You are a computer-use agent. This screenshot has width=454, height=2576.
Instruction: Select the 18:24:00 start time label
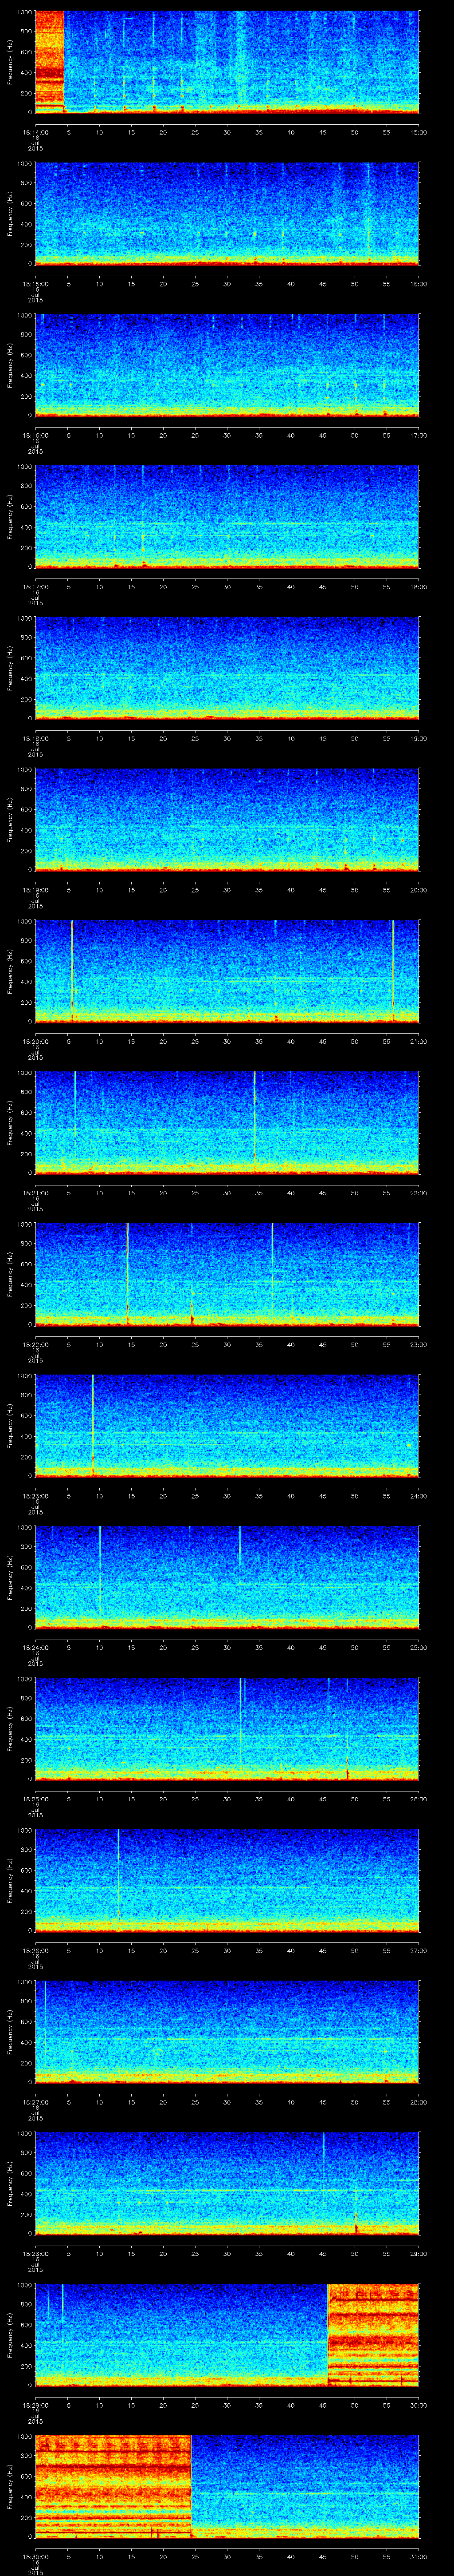coord(35,1647)
